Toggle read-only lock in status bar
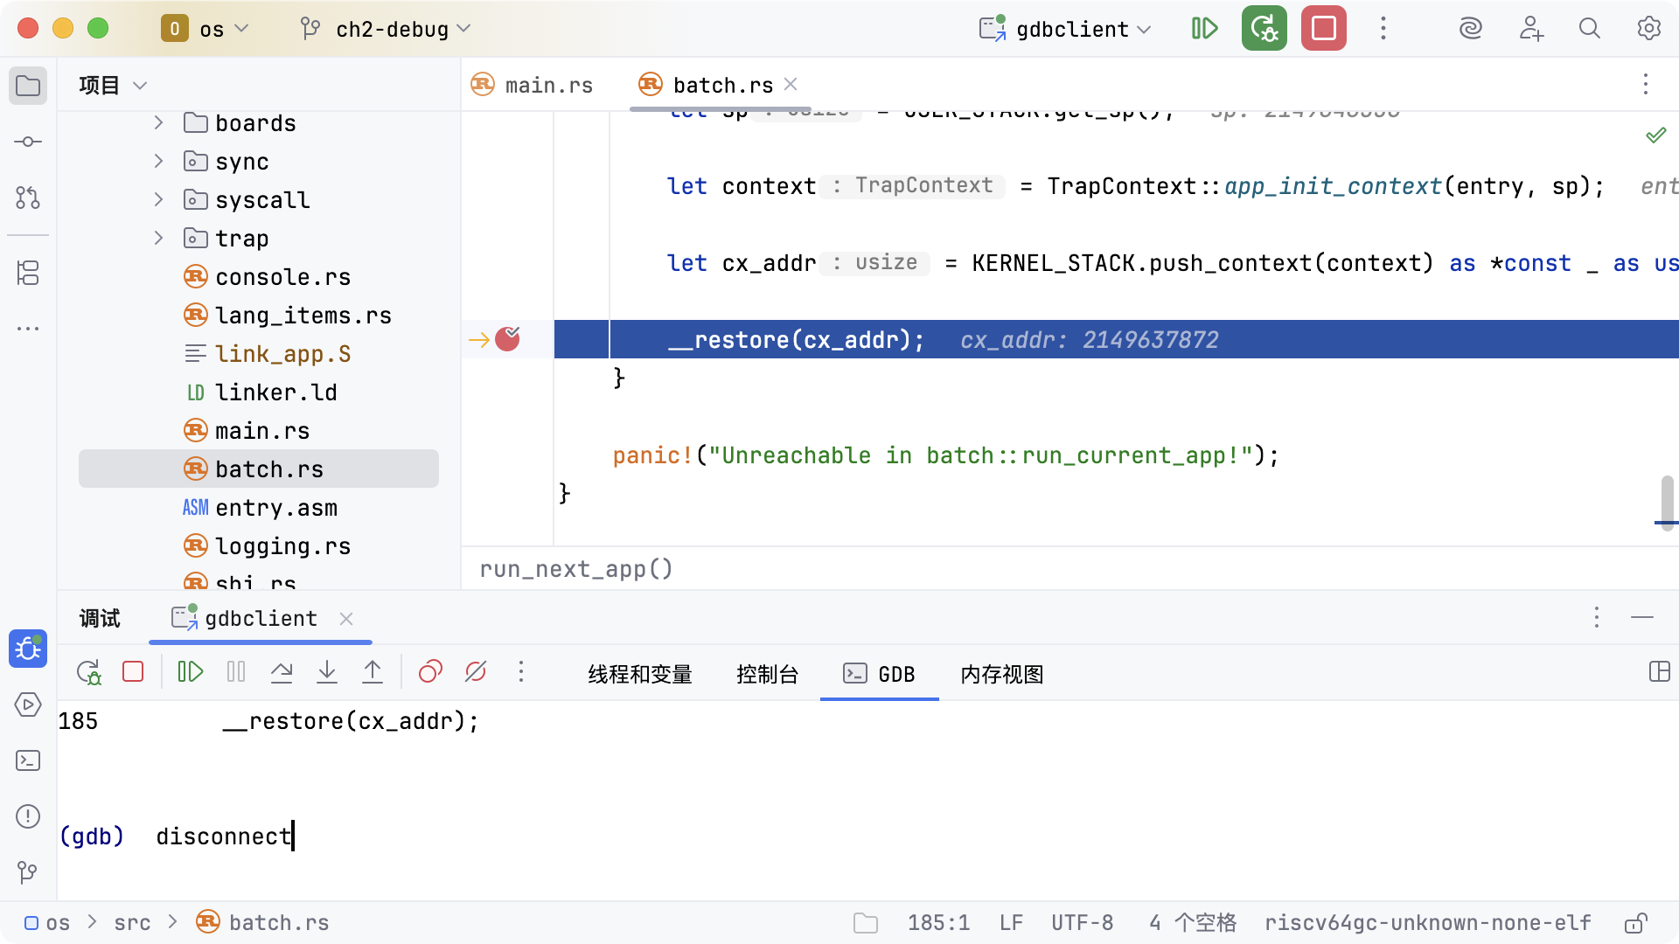This screenshot has width=1679, height=944. (x=1635, y=923)
